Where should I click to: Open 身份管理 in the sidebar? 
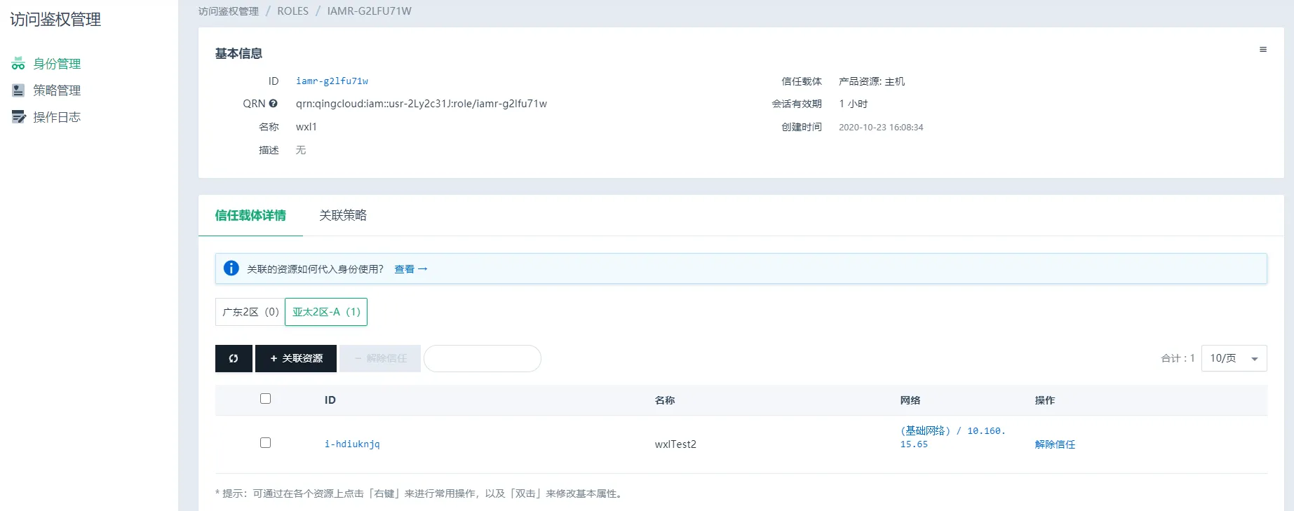pos(57,64)
